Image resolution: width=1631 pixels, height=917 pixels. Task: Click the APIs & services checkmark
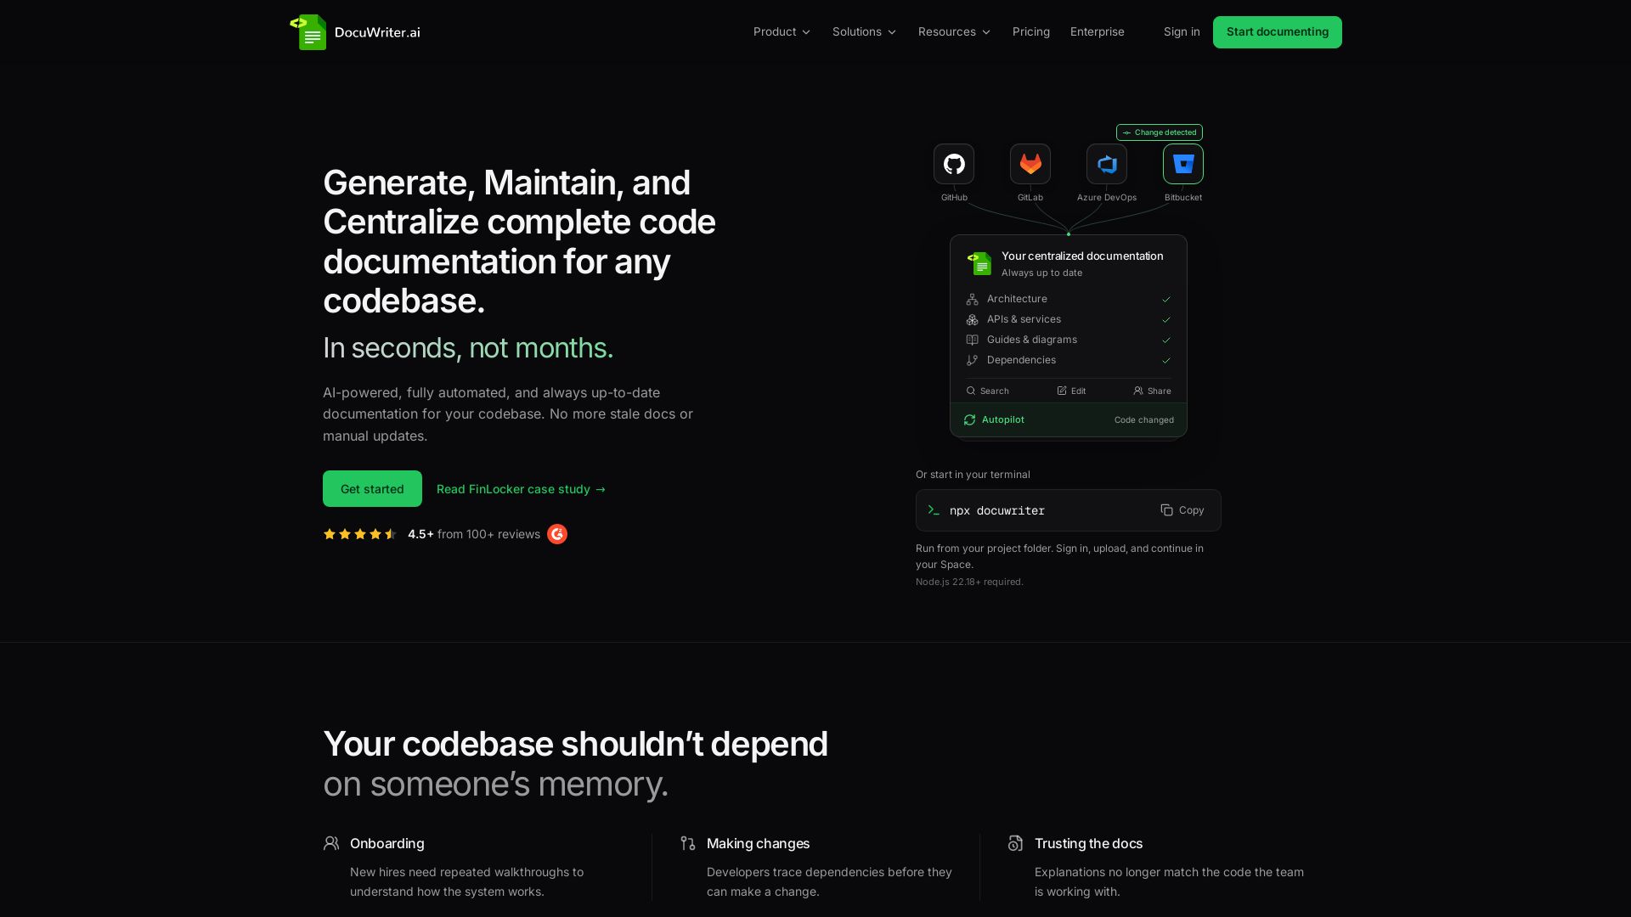(1166, 319)
